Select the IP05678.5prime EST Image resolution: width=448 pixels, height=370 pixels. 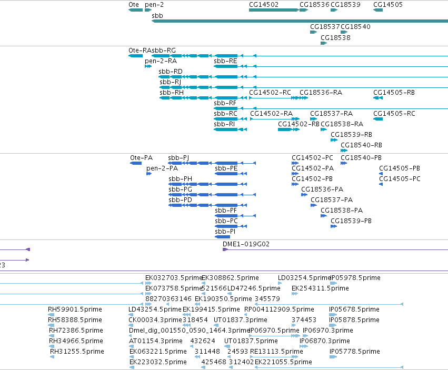[x=333, y=315]
